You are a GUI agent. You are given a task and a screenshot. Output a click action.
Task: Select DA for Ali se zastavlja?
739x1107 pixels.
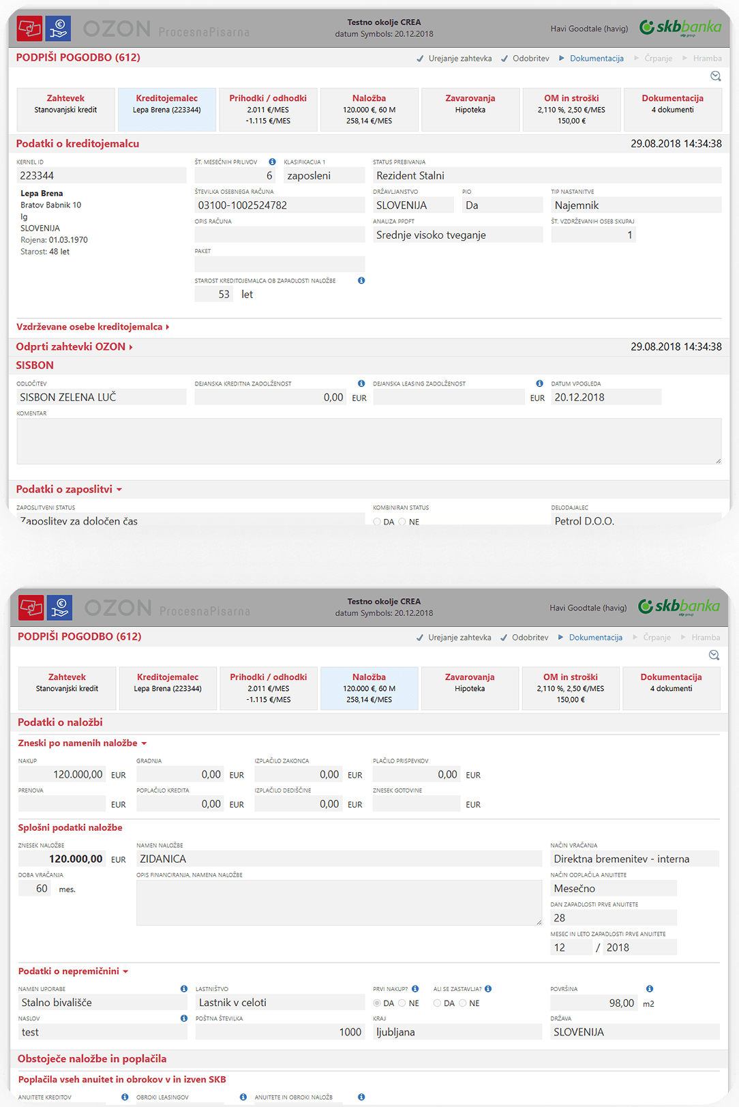tap(437, 1003)
